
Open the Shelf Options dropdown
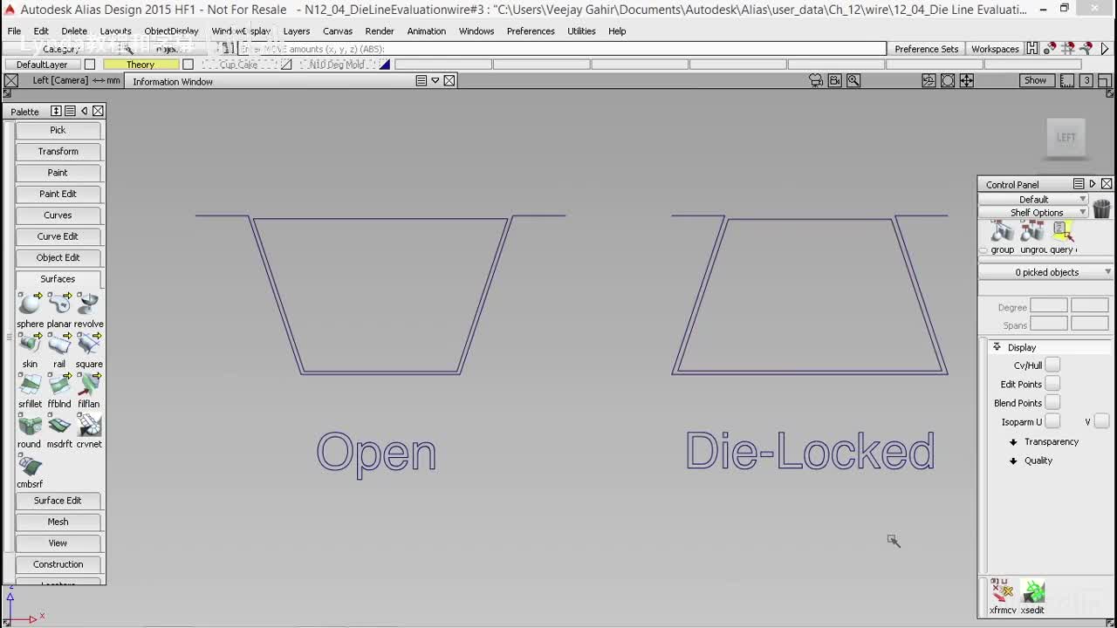(1033, 213)
